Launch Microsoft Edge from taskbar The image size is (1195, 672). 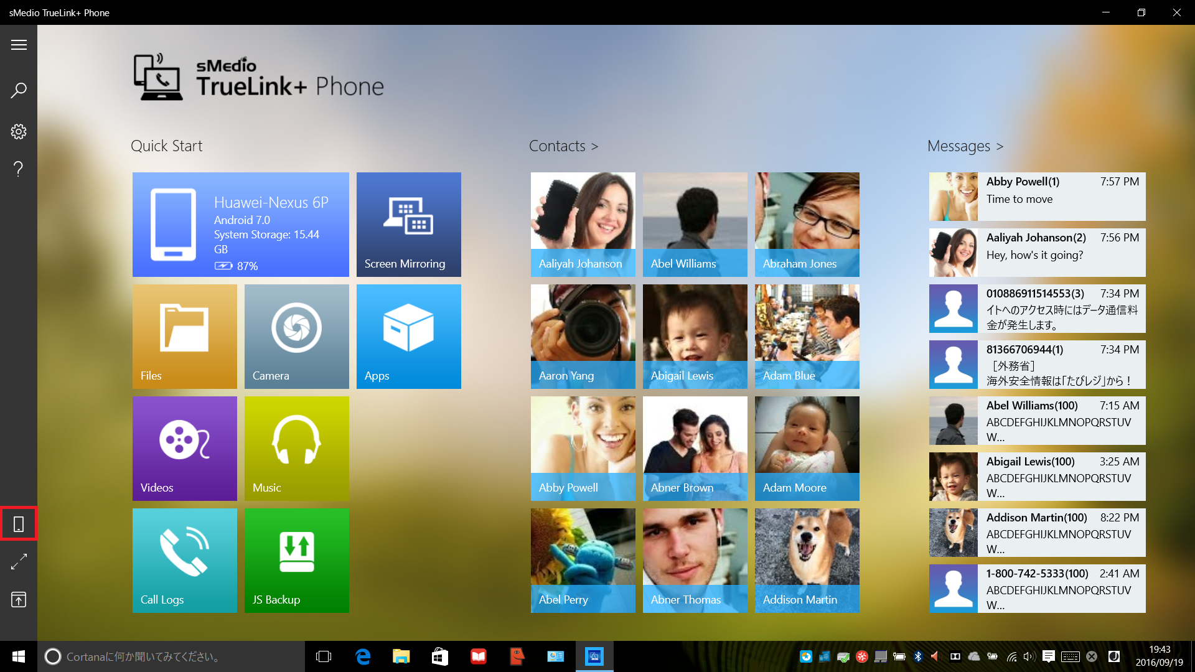363,656
